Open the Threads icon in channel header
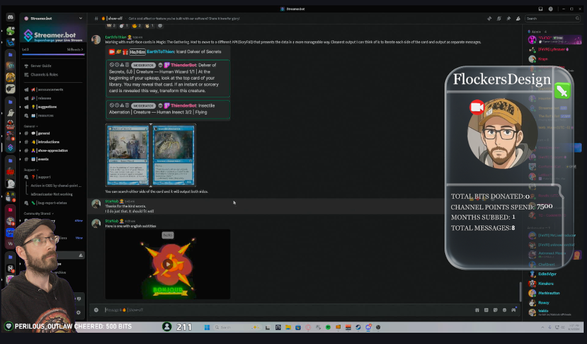Screen dimensions: 587x344 490,19
